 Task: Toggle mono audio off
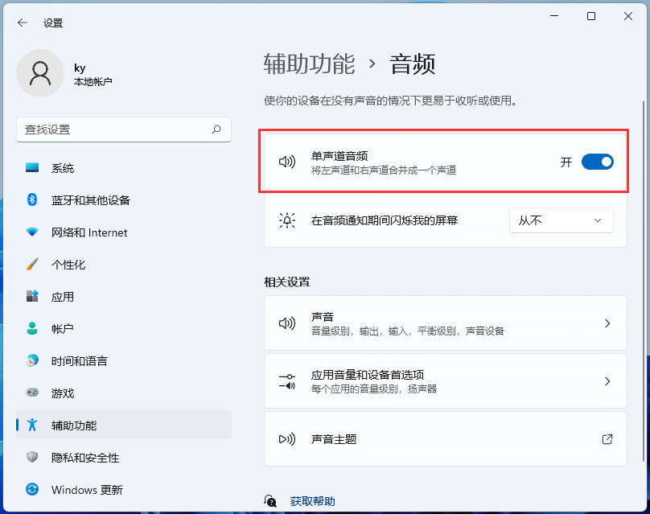tap(597, 162)
